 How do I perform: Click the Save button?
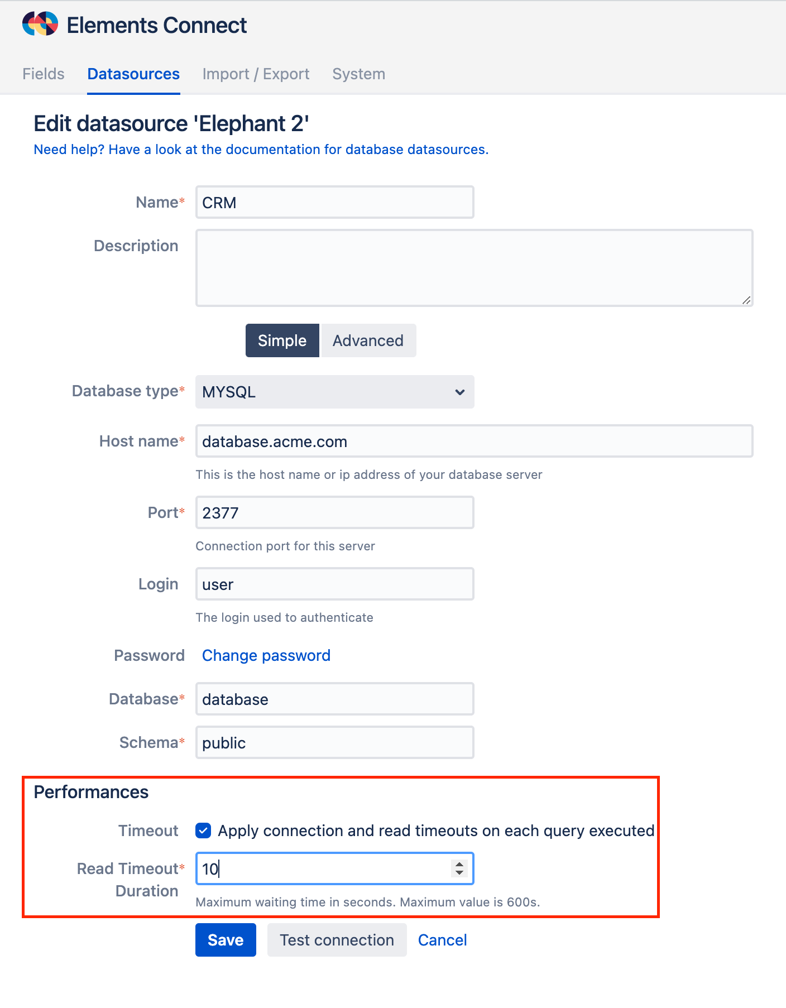coord(226,940)
